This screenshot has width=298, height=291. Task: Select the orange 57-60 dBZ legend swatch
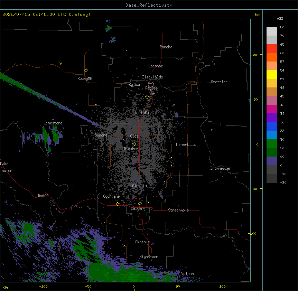(x=272, y=57)
